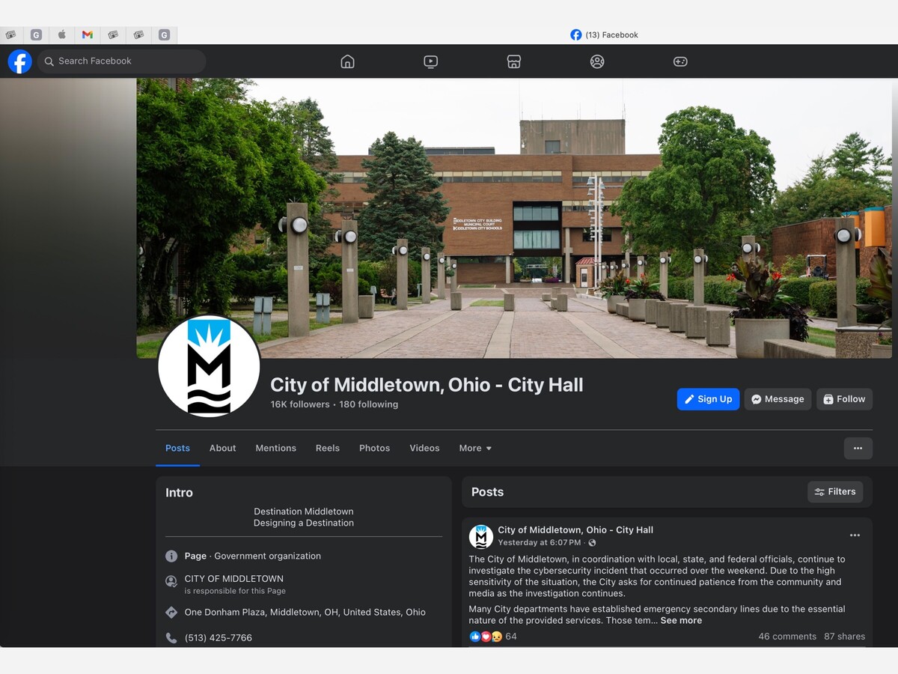
Task: Switch to the Photos tab
Action: pyautogui.click(x=374, y=448)
